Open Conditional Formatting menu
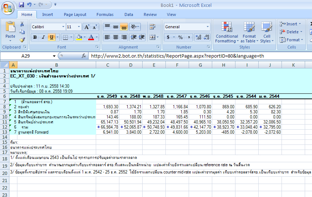Screen dimensions: 312x197 (227, 32)
